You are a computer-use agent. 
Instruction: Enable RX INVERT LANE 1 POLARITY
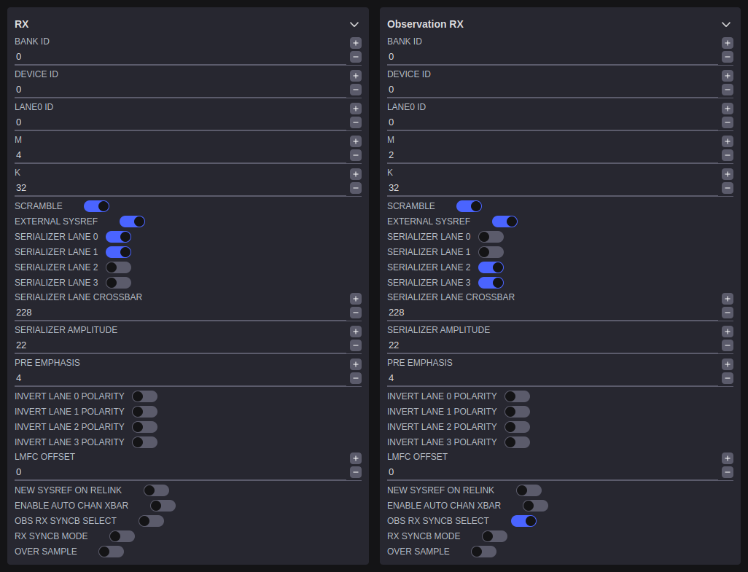click(x=144, y=412)
